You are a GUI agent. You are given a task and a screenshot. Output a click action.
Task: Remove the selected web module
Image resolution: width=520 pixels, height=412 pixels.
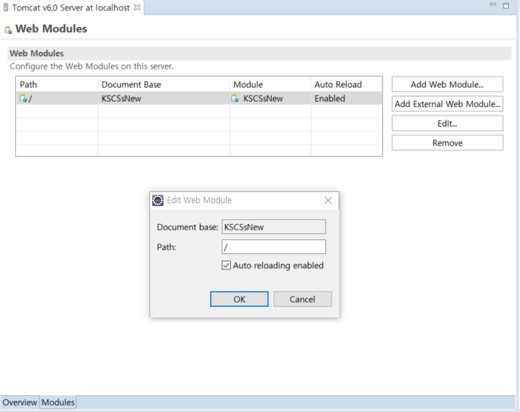(447, 143)
